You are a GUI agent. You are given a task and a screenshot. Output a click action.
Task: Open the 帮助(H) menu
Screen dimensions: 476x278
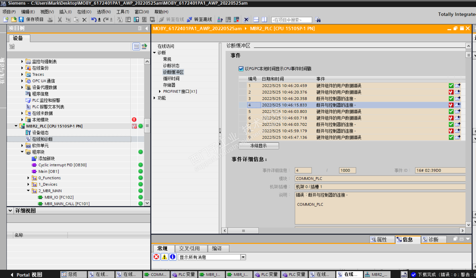pos(161,12)
